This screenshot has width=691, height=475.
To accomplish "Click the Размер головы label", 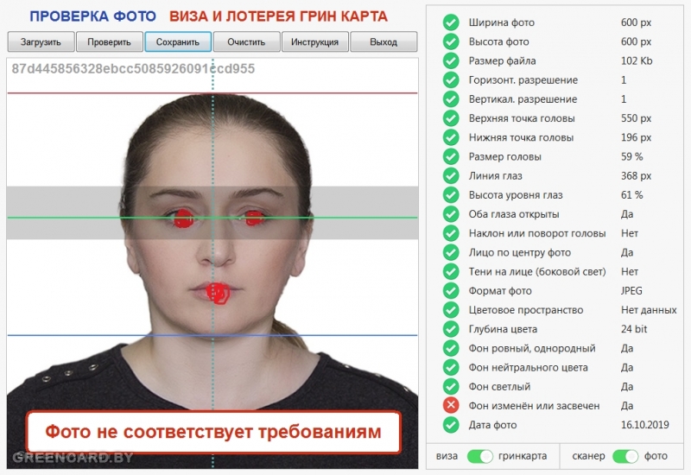I will coord(505,157).
